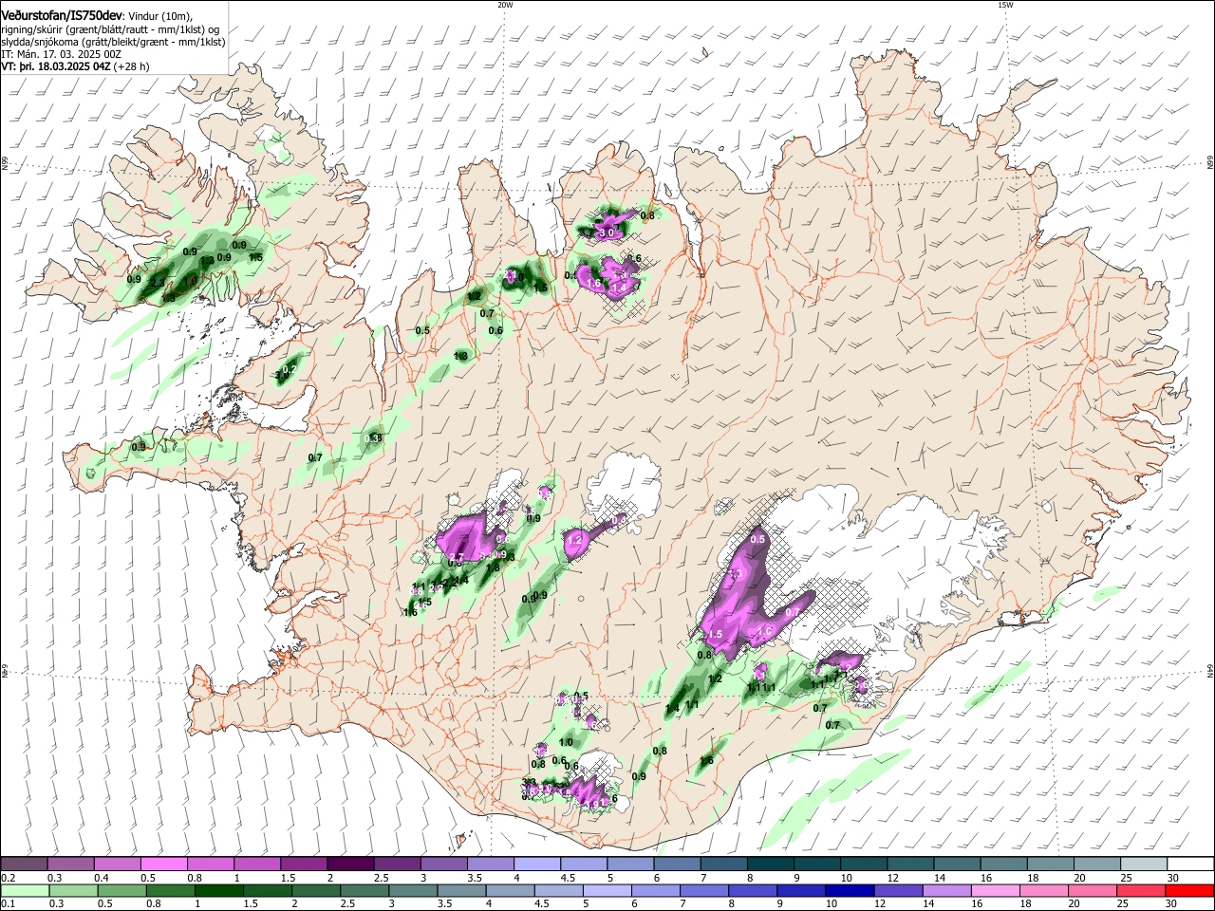Click the 'VT: þri. 18.03.2025 04Z' valid time
The image size is (1215, 911).
coord(56,66)
